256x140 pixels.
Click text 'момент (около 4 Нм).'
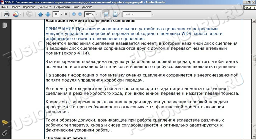68,53
